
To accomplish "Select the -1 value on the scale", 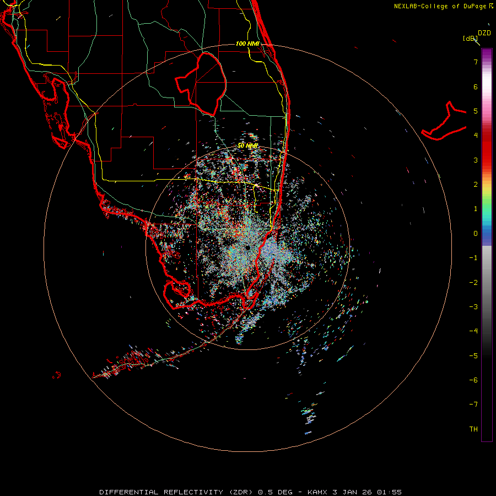I will (473, 258).
